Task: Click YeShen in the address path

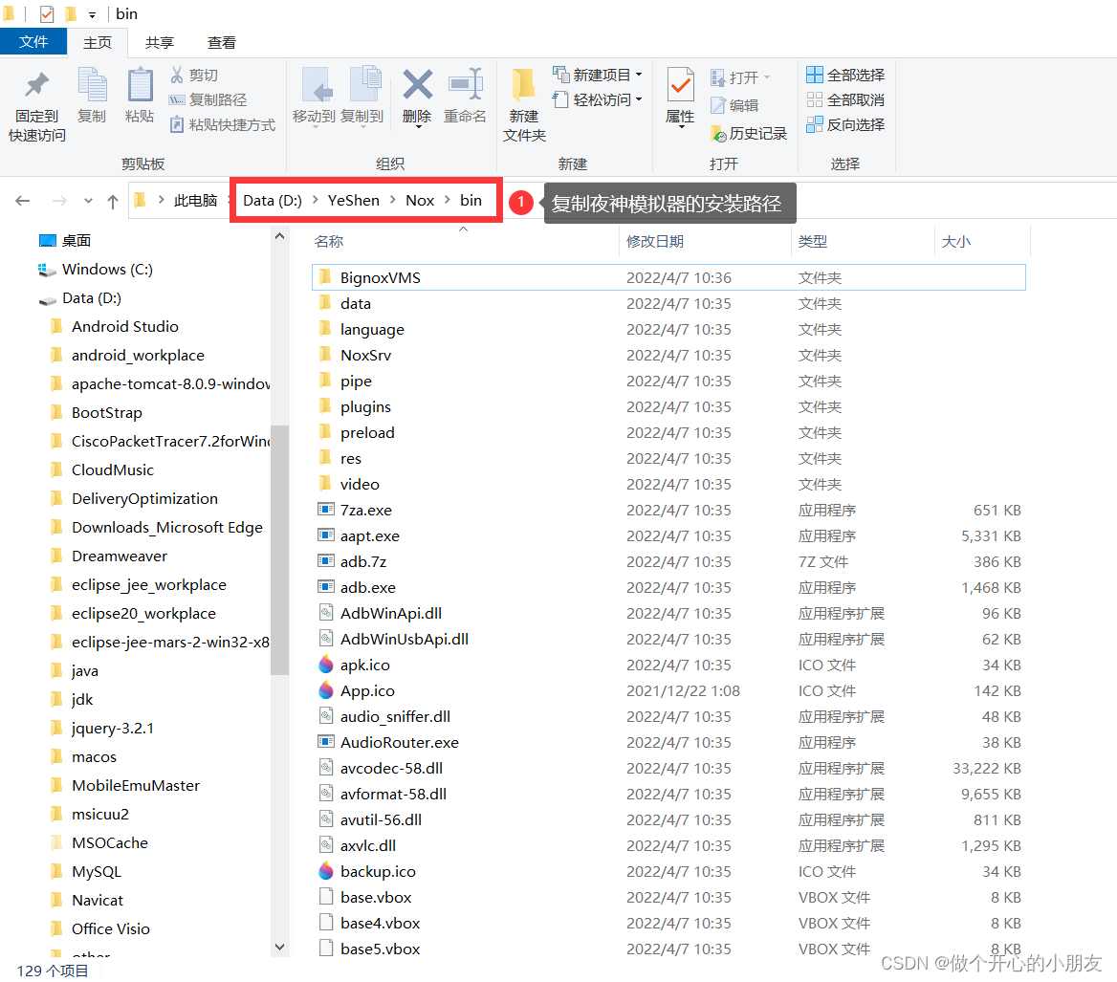Action: [353, 200]
